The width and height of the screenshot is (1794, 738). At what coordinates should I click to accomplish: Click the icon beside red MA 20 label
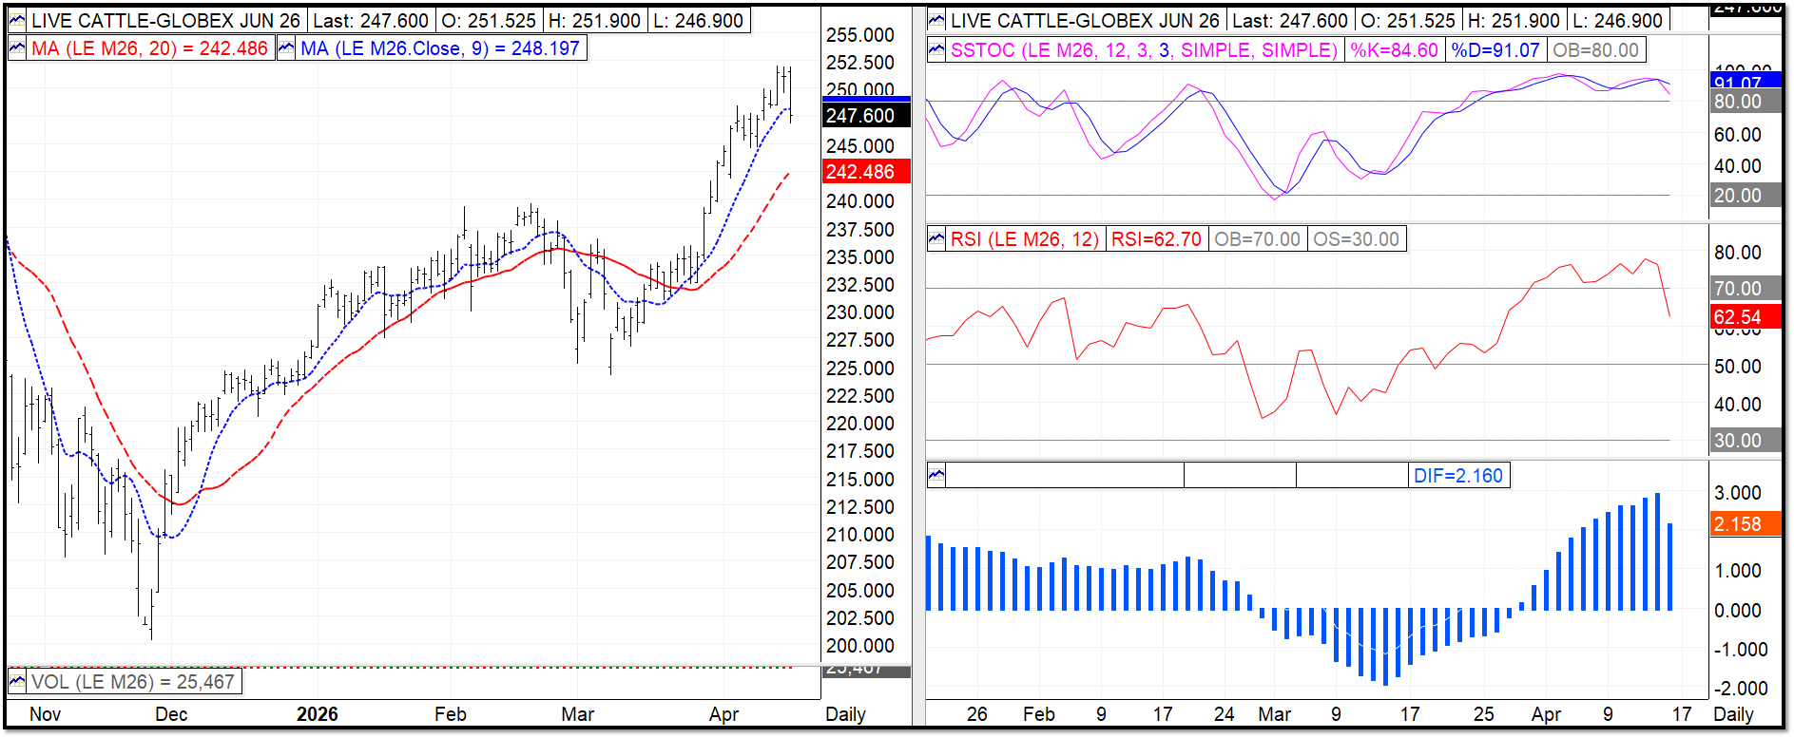17,48
